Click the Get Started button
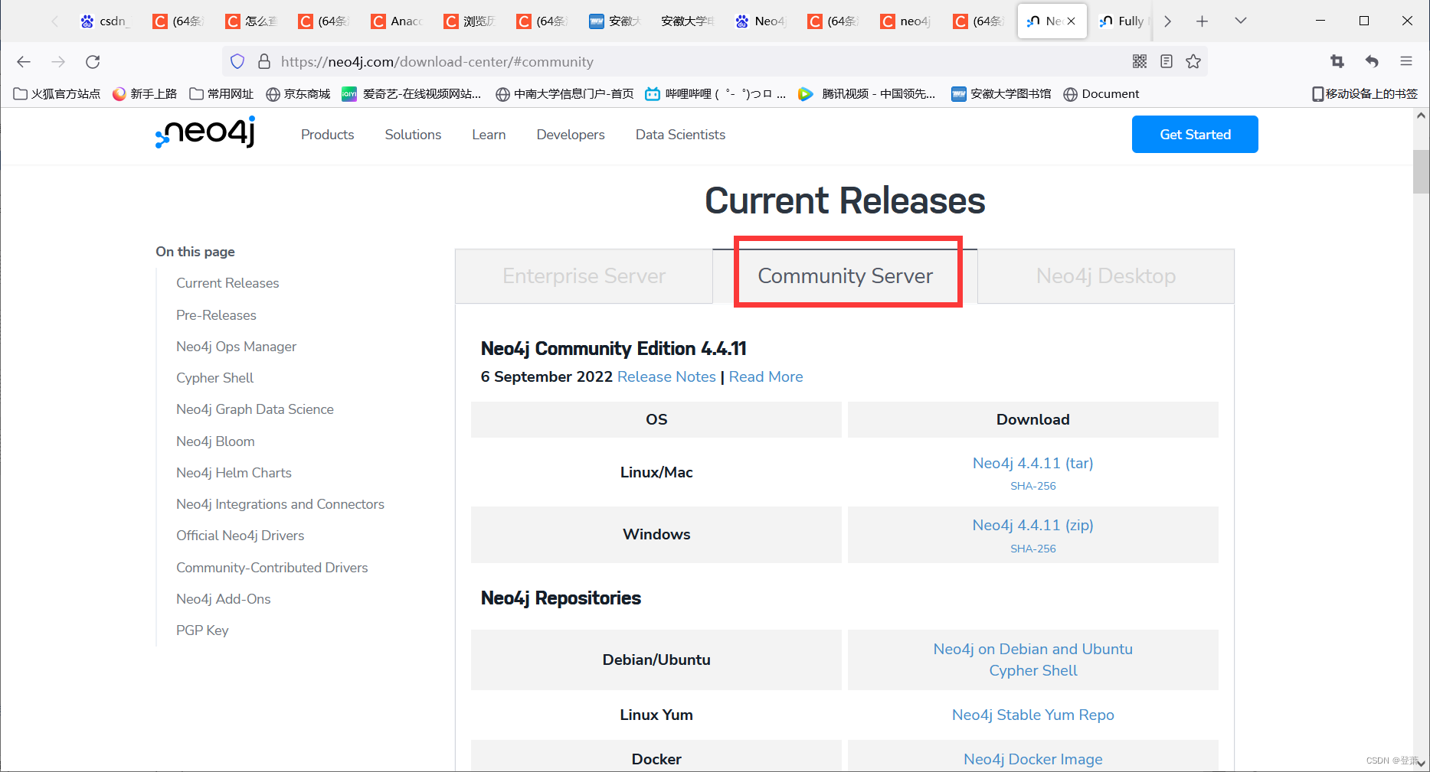Image resolution: width=1430 pixels, height=772 pixels. pyautogui.click(x=1195, y=134)
